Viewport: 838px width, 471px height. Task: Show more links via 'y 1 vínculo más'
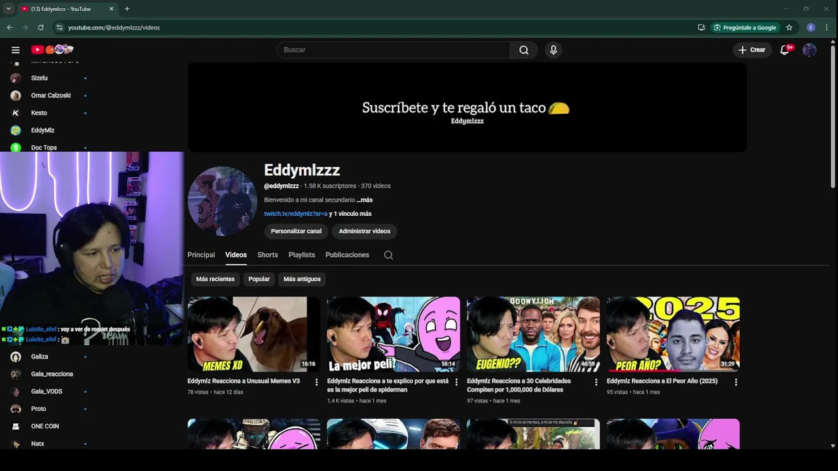[x=350, y=214]
